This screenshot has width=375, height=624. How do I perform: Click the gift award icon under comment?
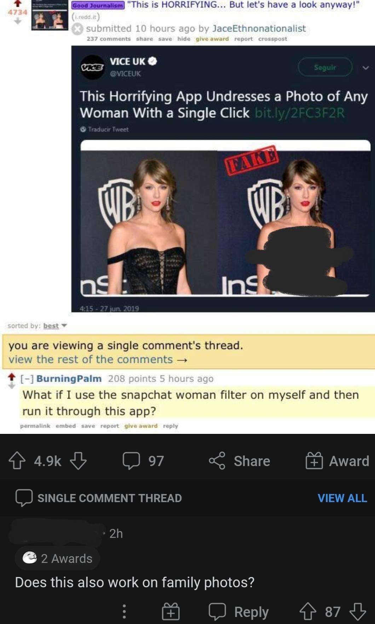171,612
